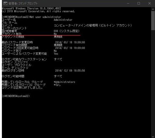
Task: Click すべて beside ログオン可能なワークステーション
Action: (x=58, y=59)
